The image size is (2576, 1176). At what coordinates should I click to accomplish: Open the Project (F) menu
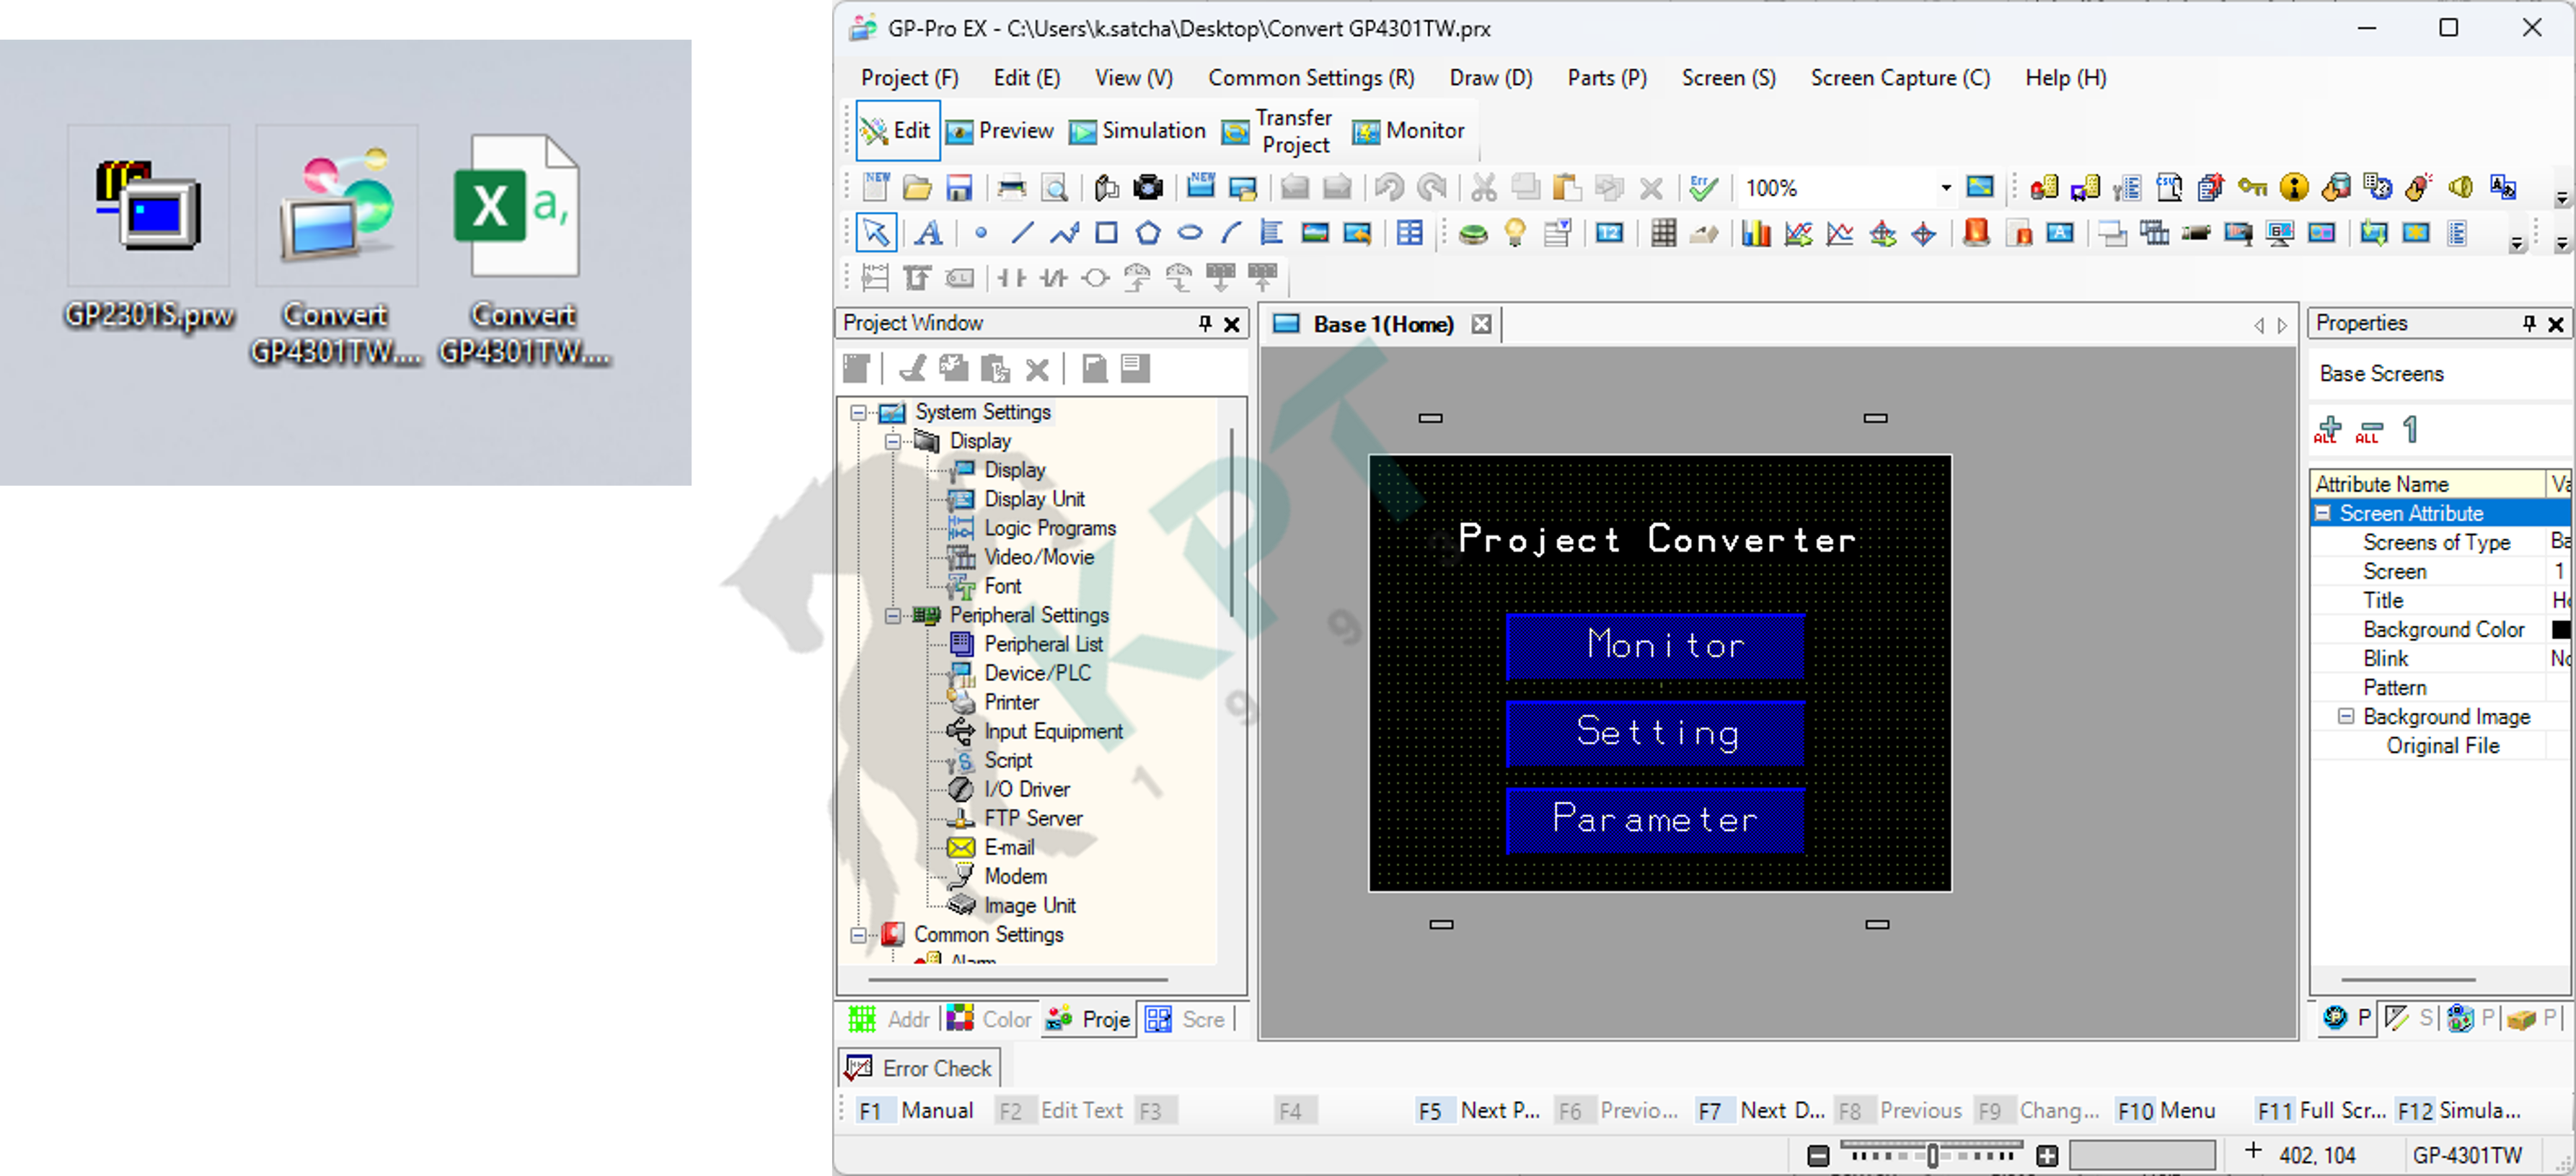909,78
